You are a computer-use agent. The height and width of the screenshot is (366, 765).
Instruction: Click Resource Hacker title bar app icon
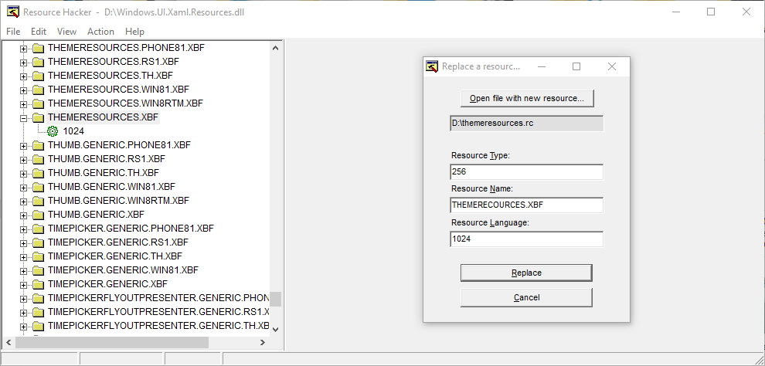(x=13, y=12)
